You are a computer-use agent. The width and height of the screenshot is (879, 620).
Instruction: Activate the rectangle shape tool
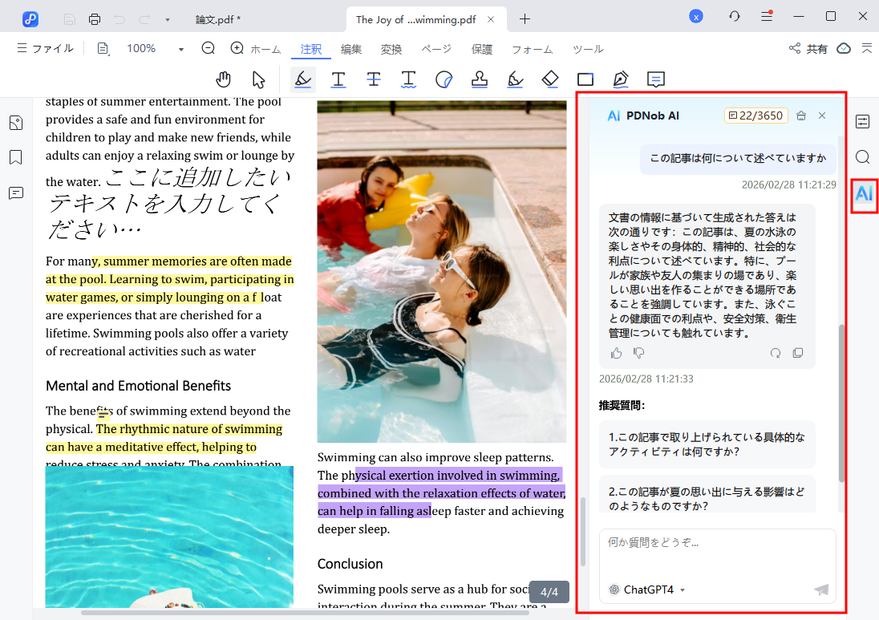(x=585, y=79)
